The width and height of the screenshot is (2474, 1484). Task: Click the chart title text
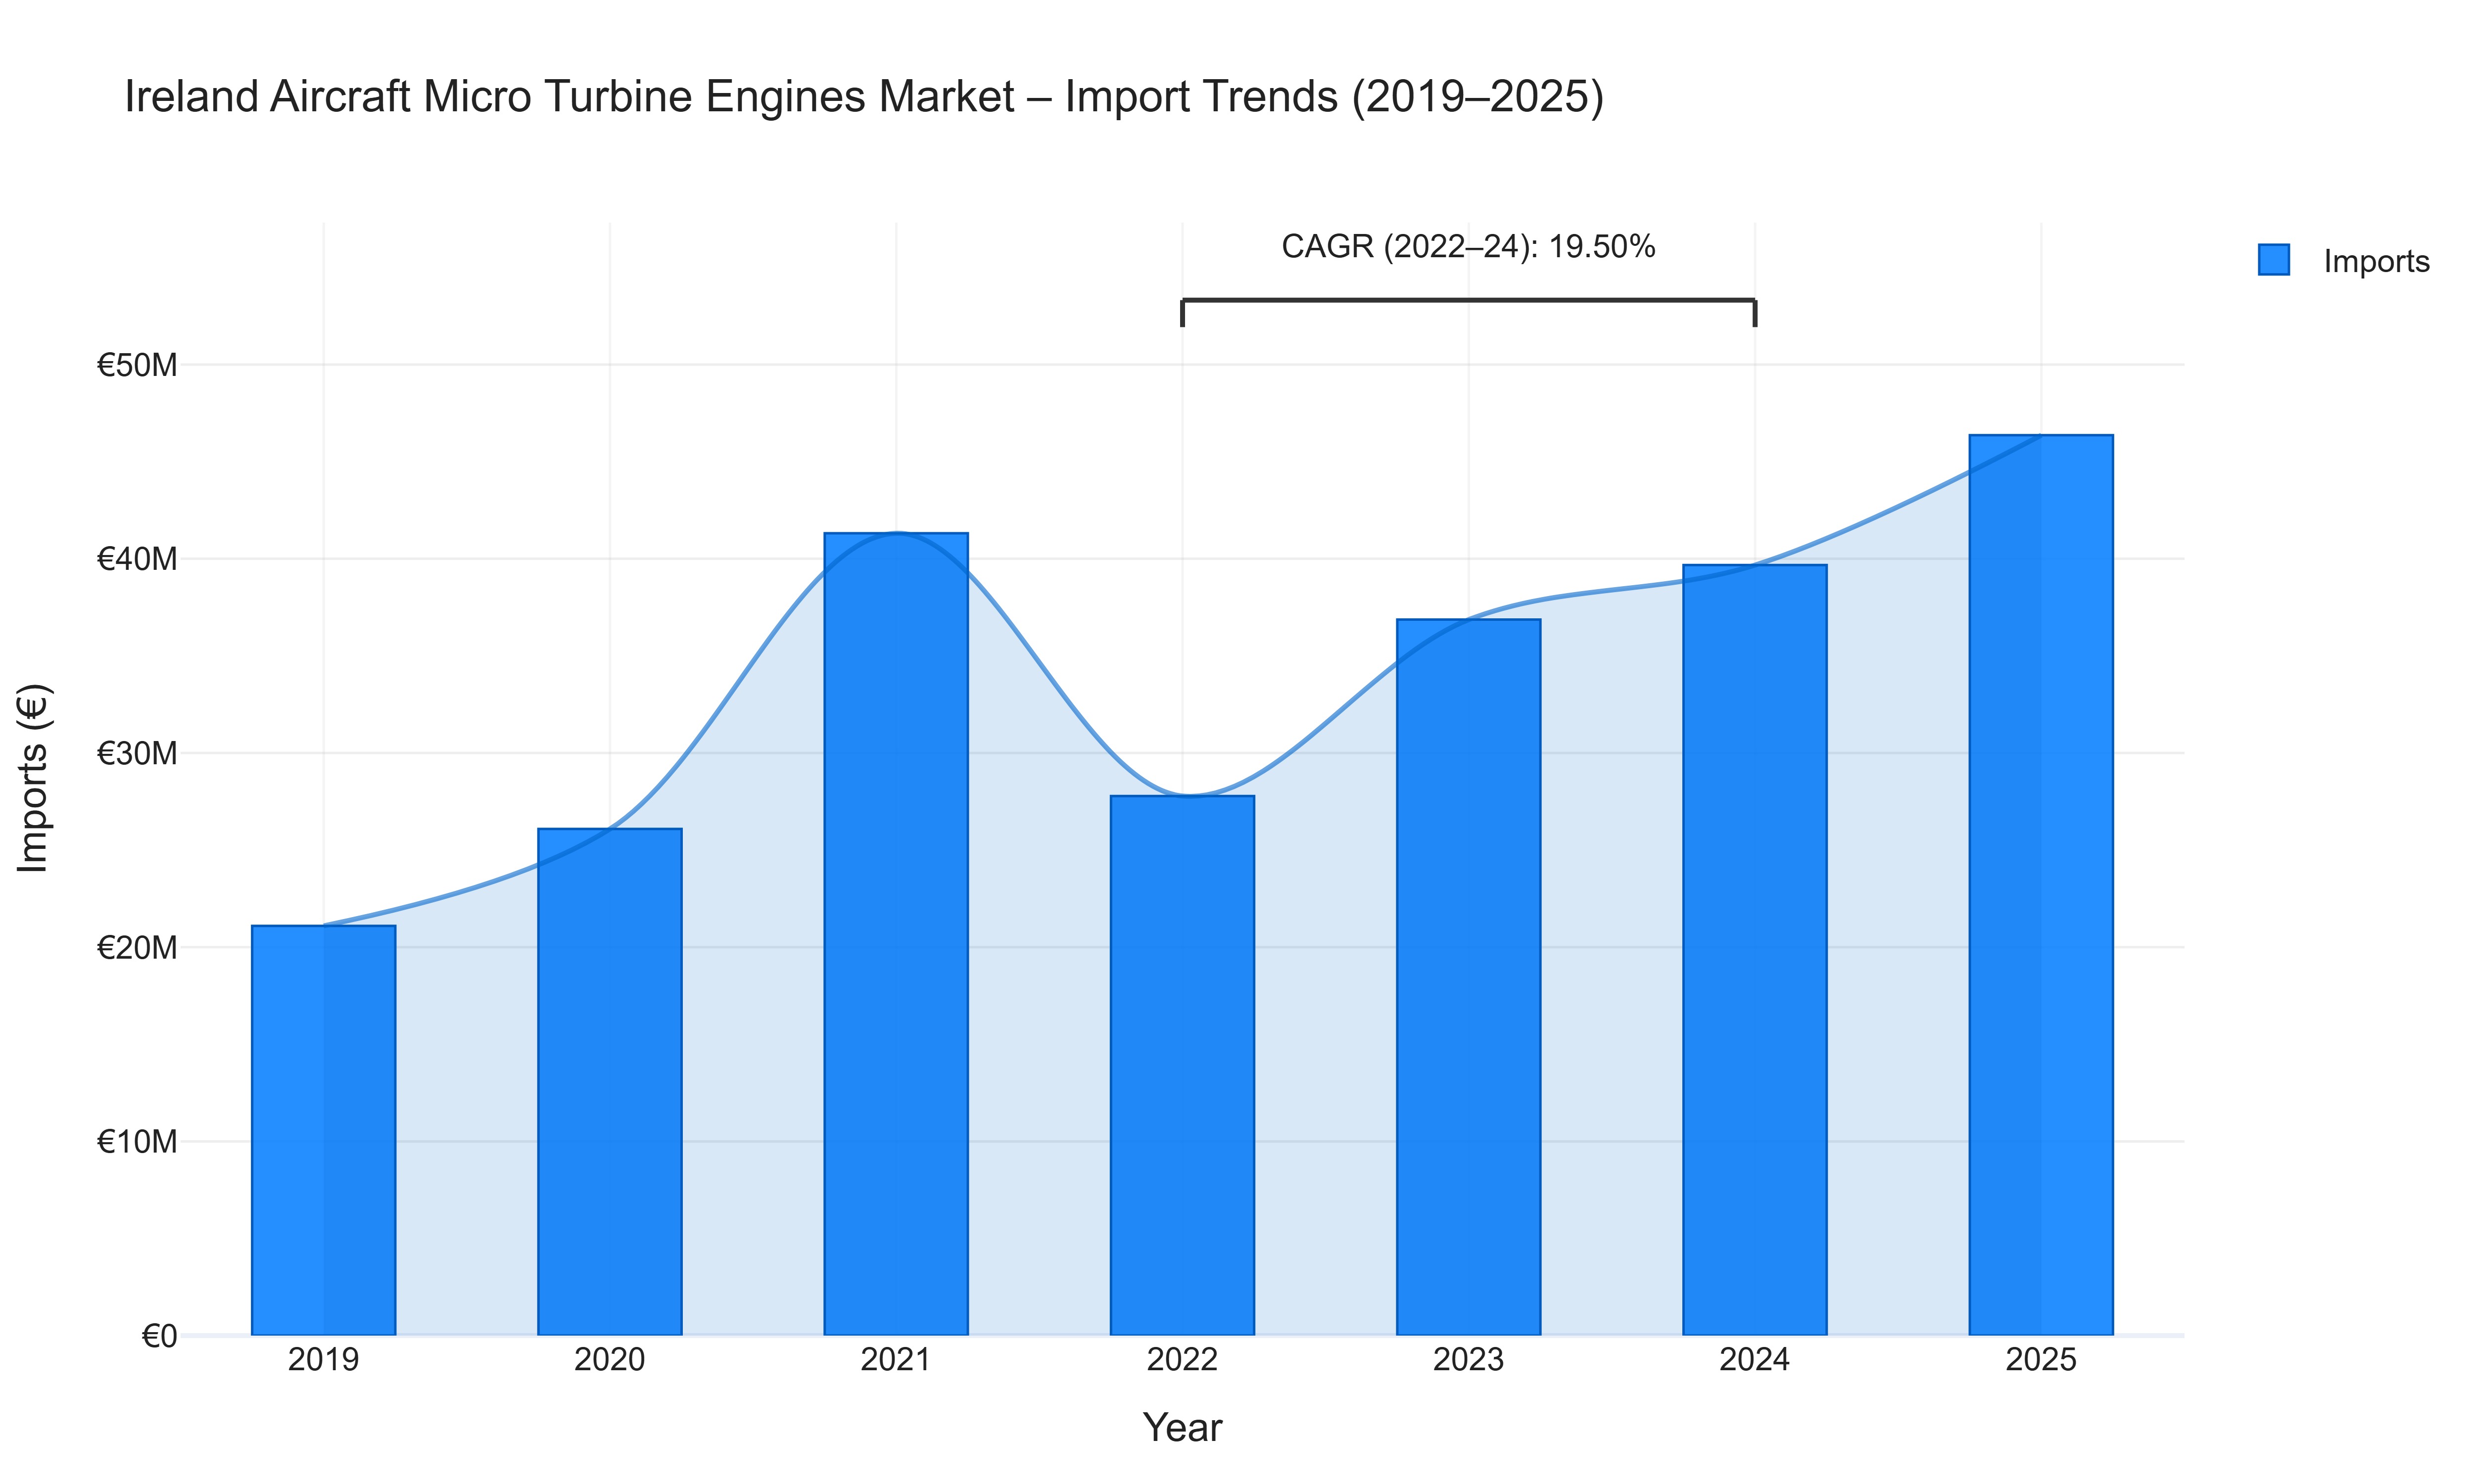864,97
